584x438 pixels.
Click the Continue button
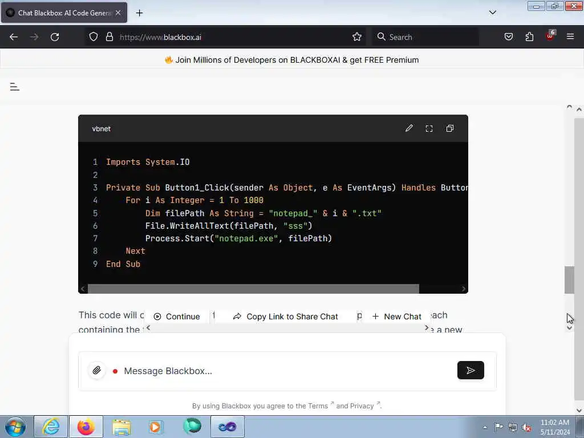[x=177, y=317]
